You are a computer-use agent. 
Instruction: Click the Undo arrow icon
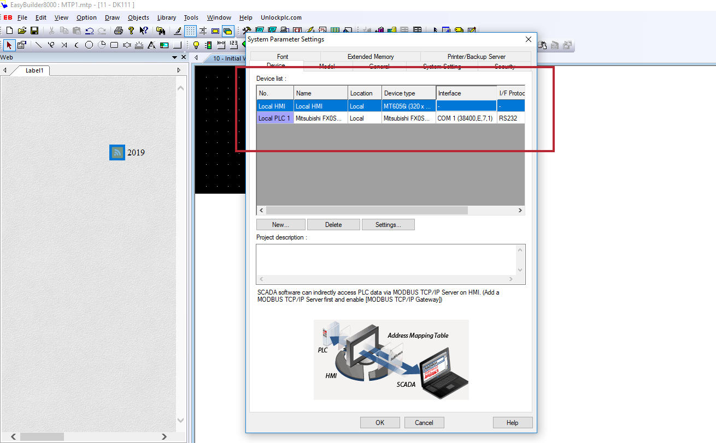click(x=90, y=31)
